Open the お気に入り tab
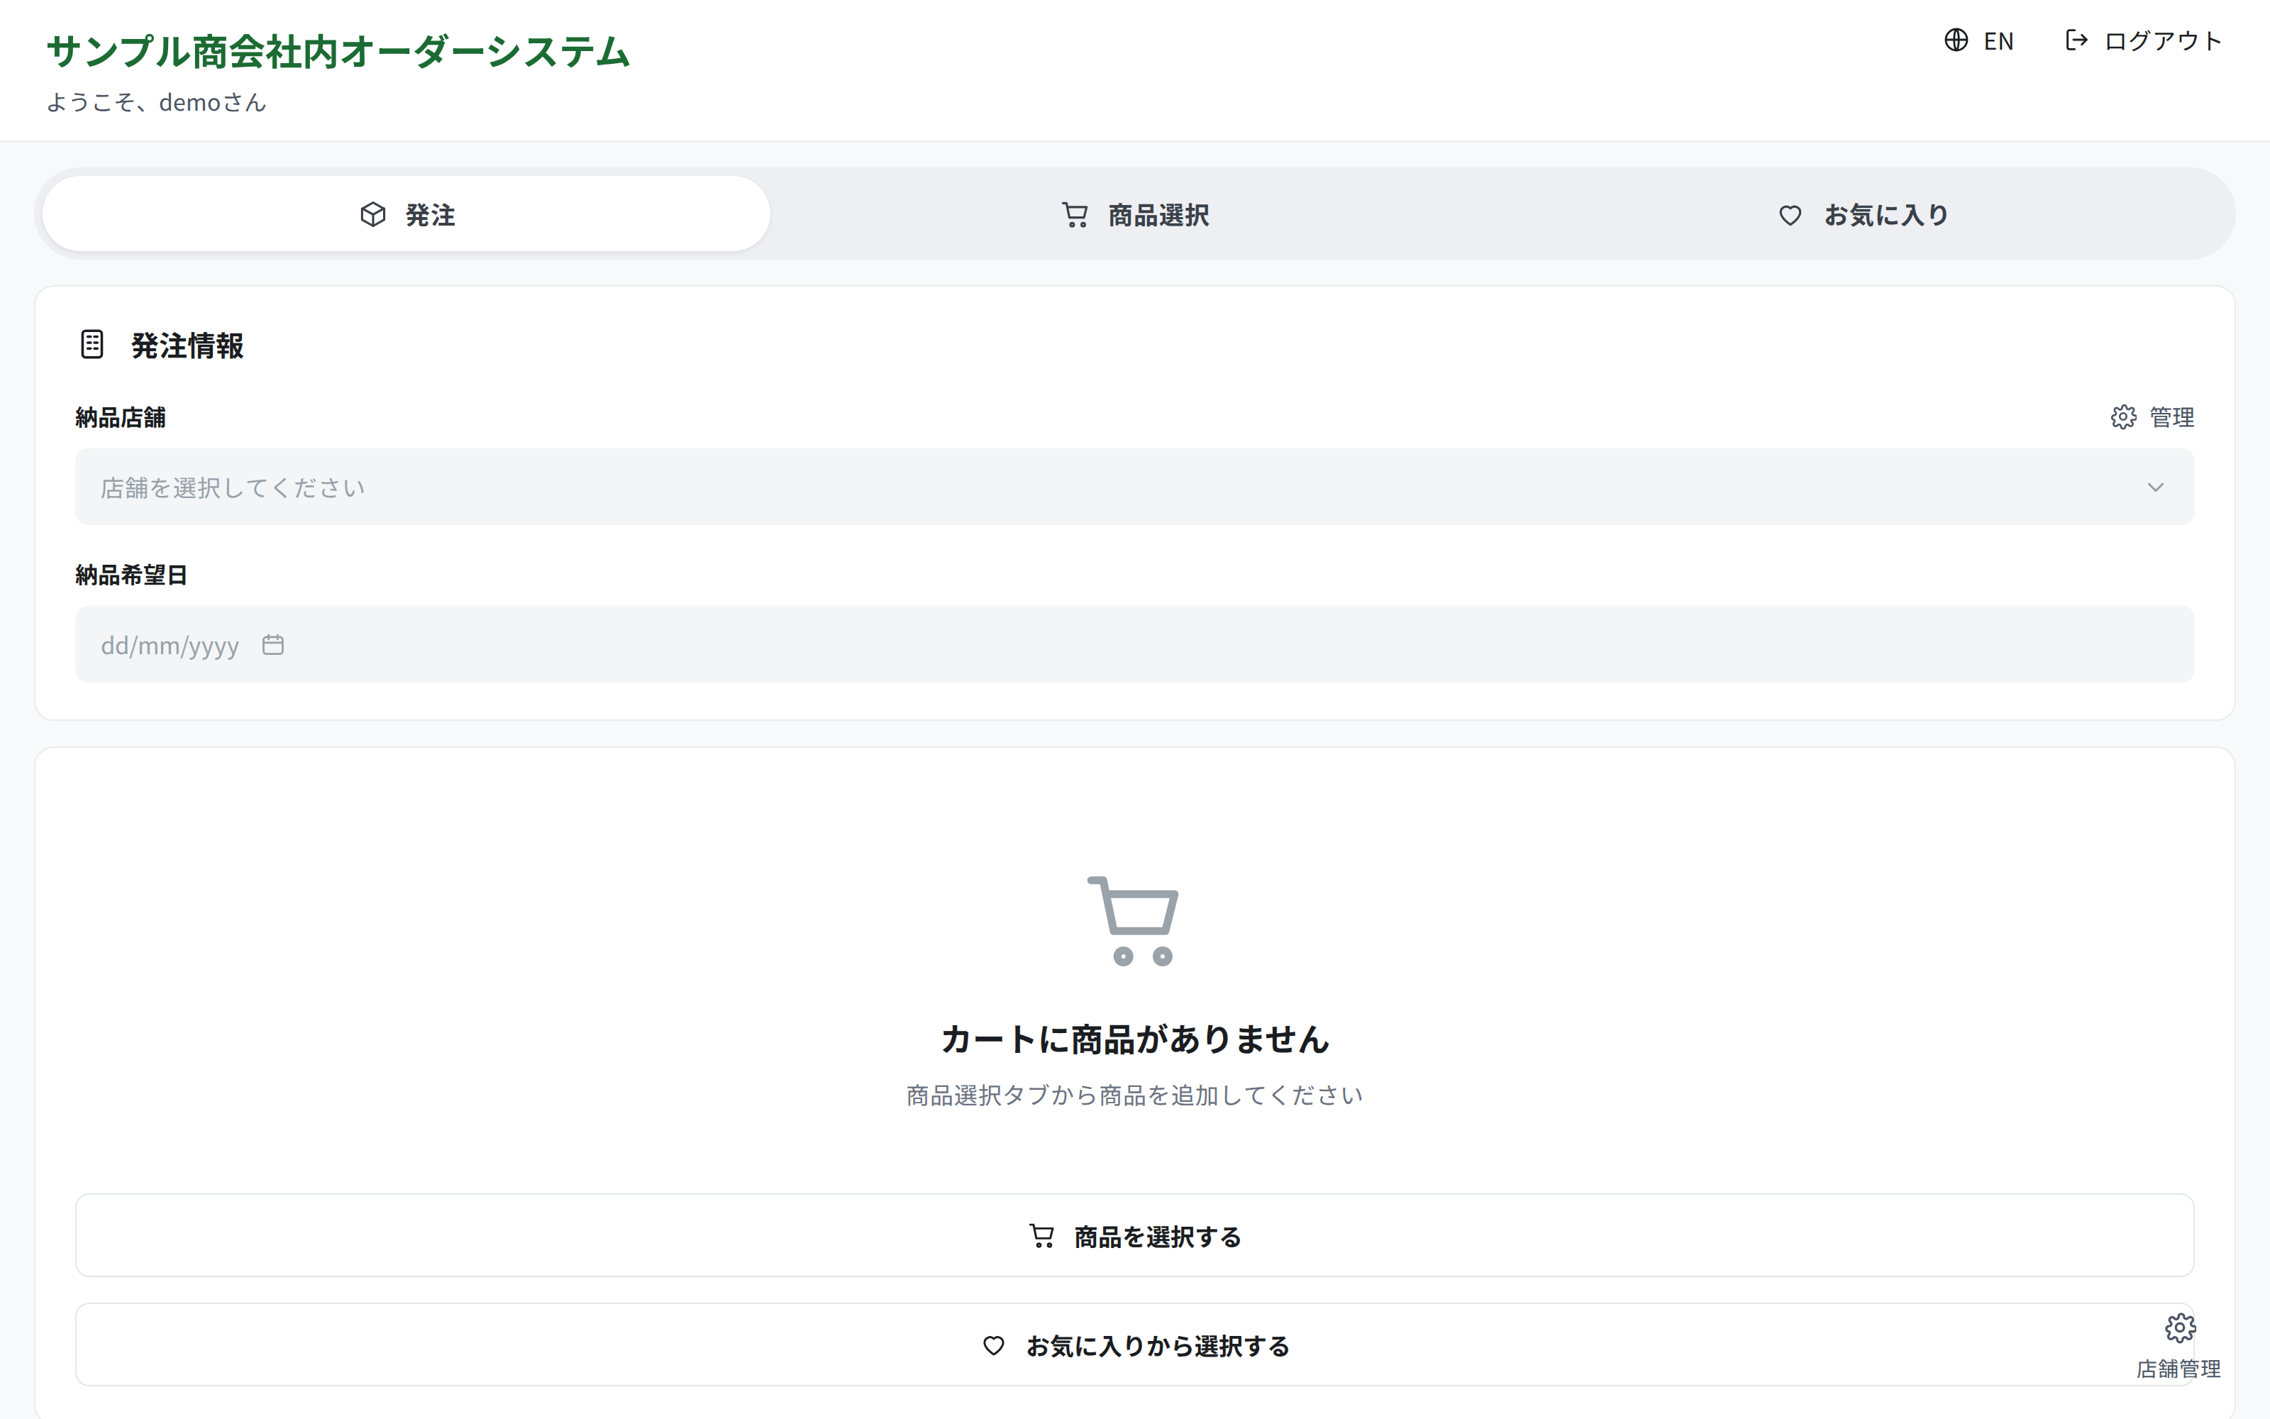The height and width of the screenshot is (1419, 2270). (1864, 215)
